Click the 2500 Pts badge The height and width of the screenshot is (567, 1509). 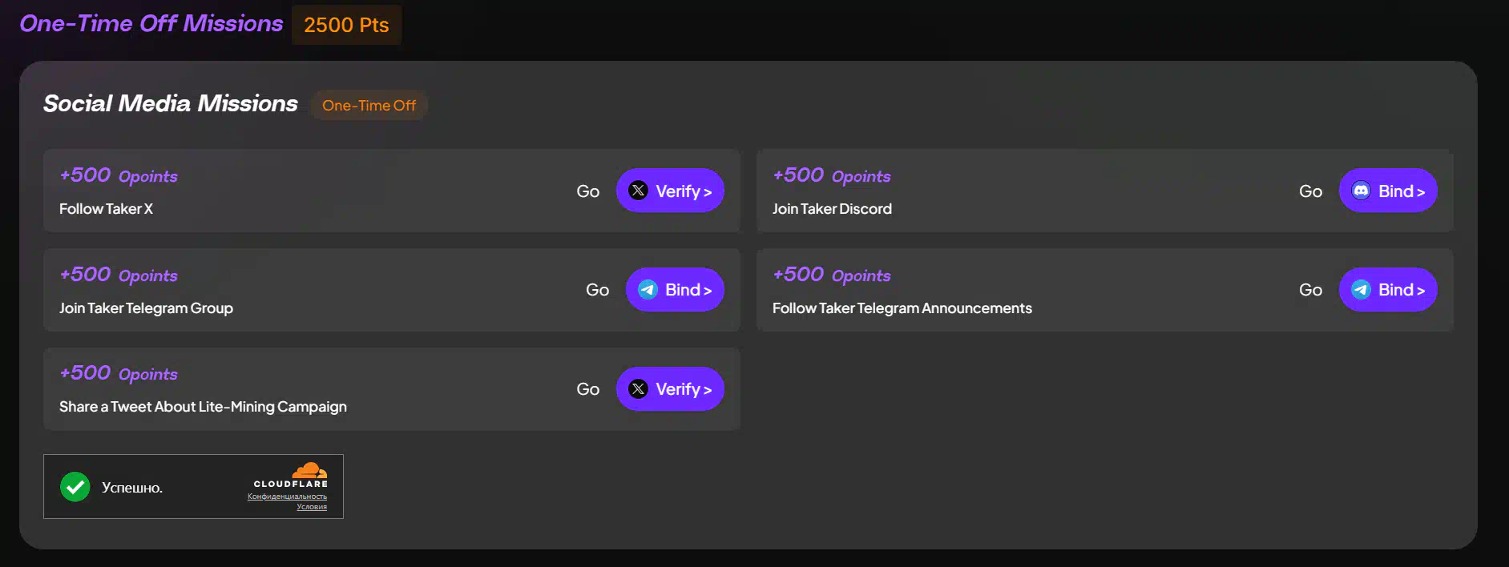(346, 25)
